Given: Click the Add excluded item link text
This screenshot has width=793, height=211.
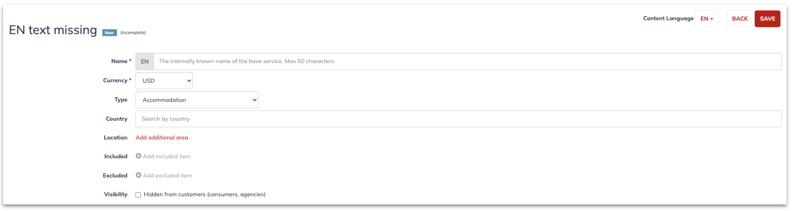Looking at the screenshot, I should [168, 176].
